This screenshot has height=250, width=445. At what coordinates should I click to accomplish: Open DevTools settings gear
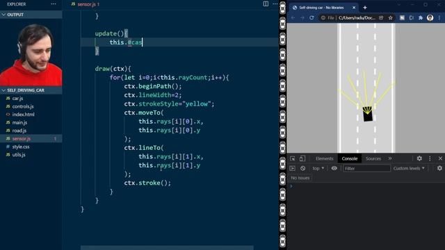coord(419,158)
